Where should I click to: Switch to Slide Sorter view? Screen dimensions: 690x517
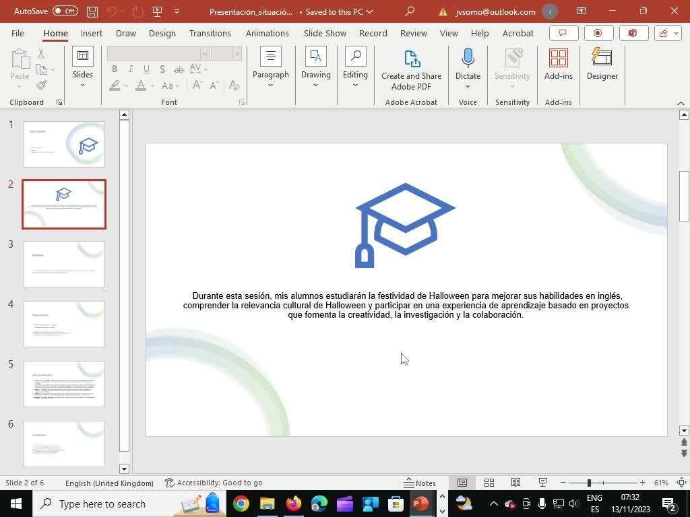pyautogui.click(x=489, y=483)
